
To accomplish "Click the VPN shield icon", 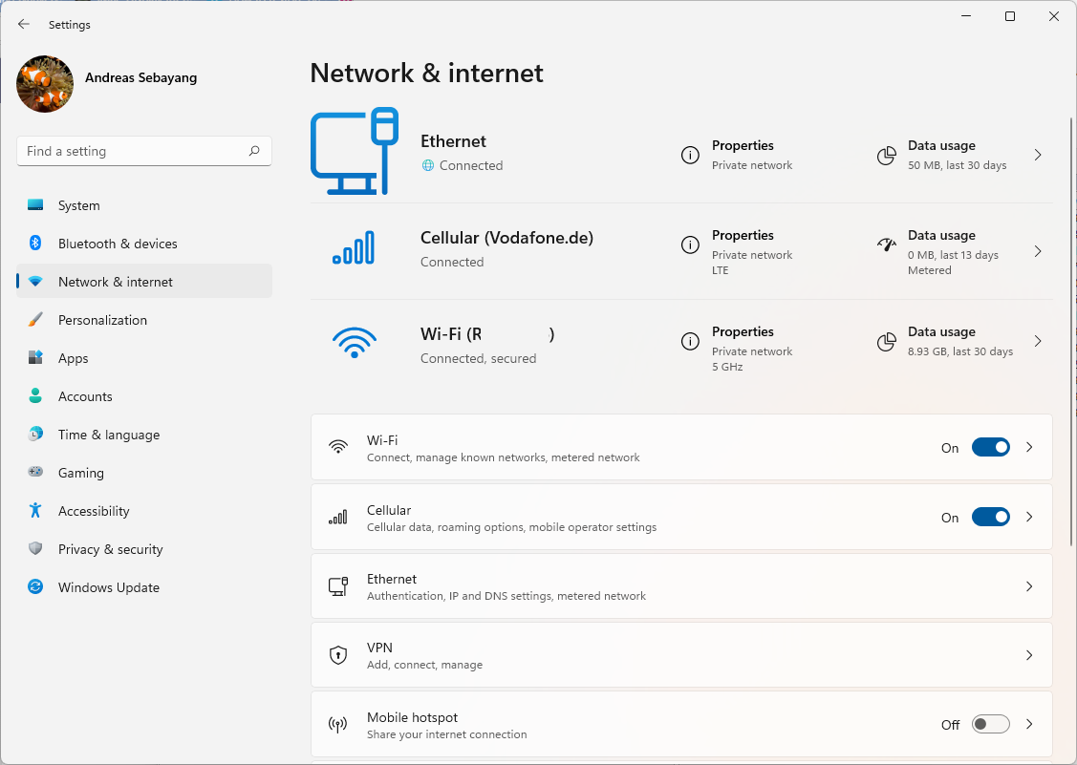I will (337, 655).
